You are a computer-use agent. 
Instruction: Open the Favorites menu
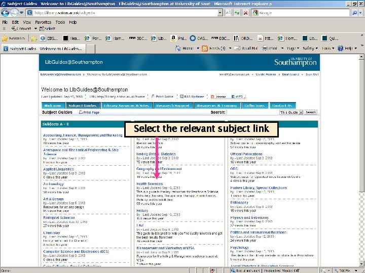[x=43, y=22]
